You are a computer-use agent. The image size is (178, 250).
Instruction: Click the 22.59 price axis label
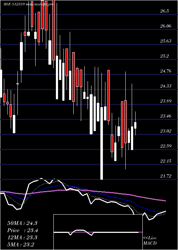click(x=166, y=146)
